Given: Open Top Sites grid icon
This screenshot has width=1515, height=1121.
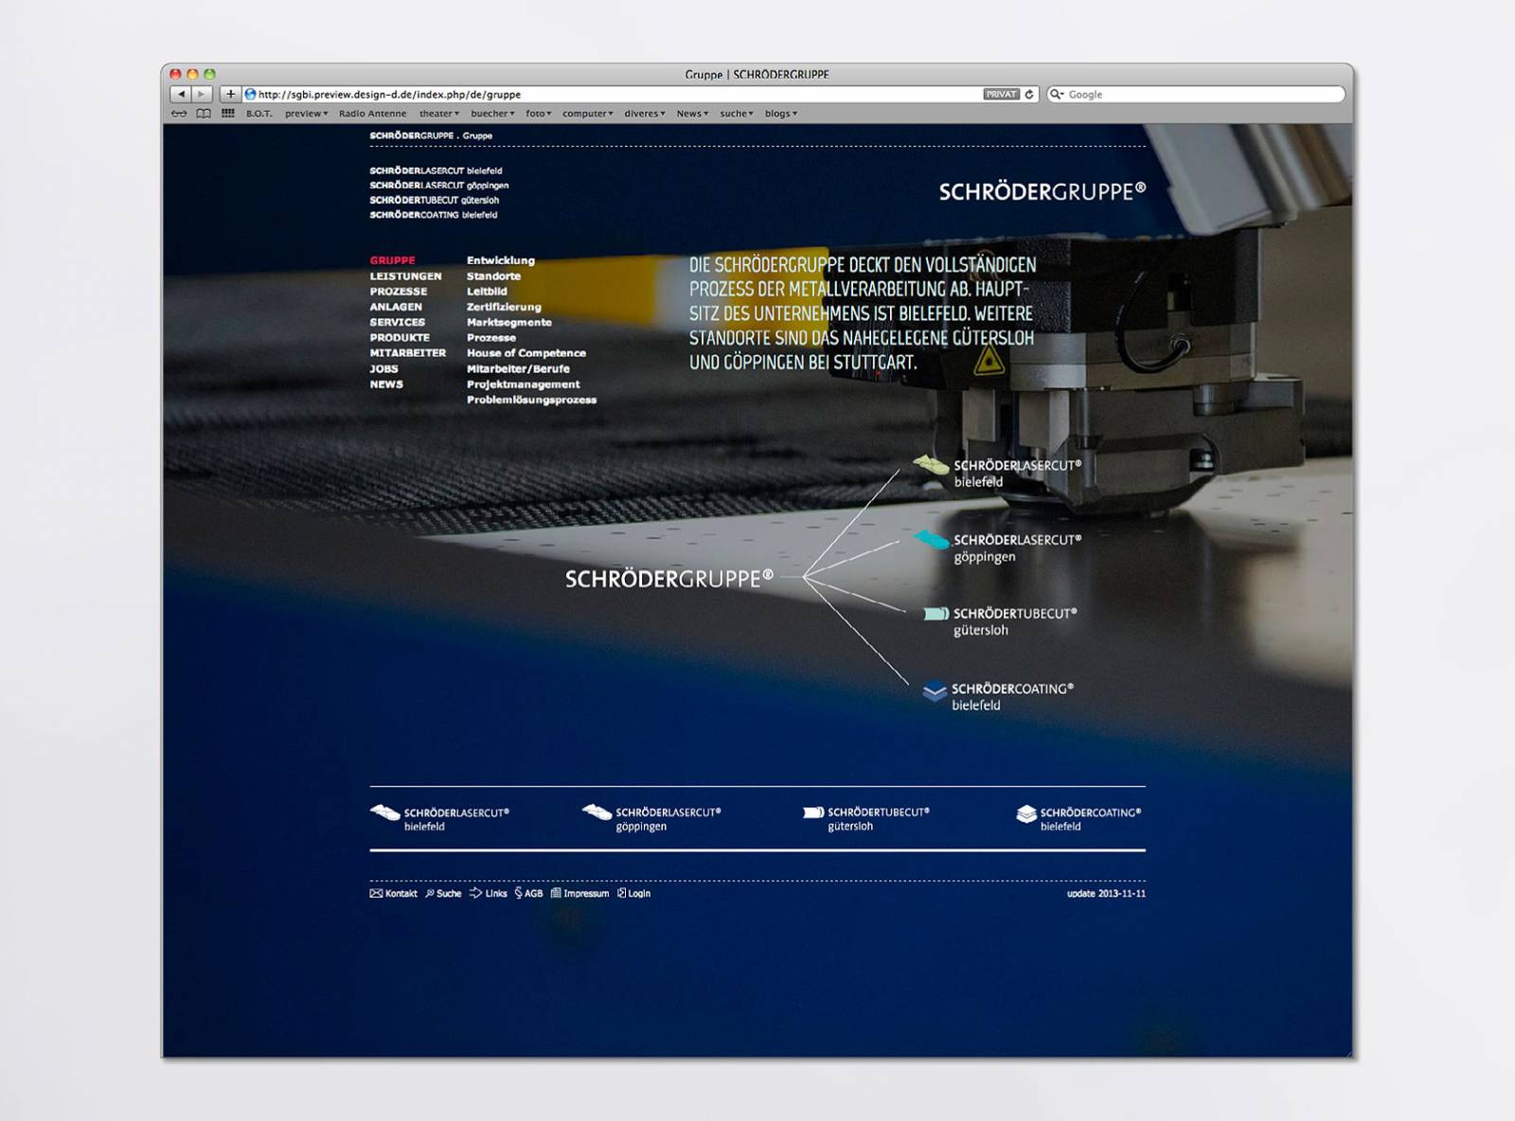Looking at the screenshot, I should 228,114.
